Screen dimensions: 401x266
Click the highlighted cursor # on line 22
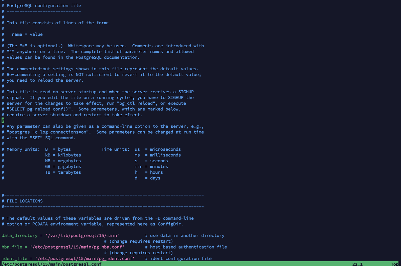click(3, 120)
